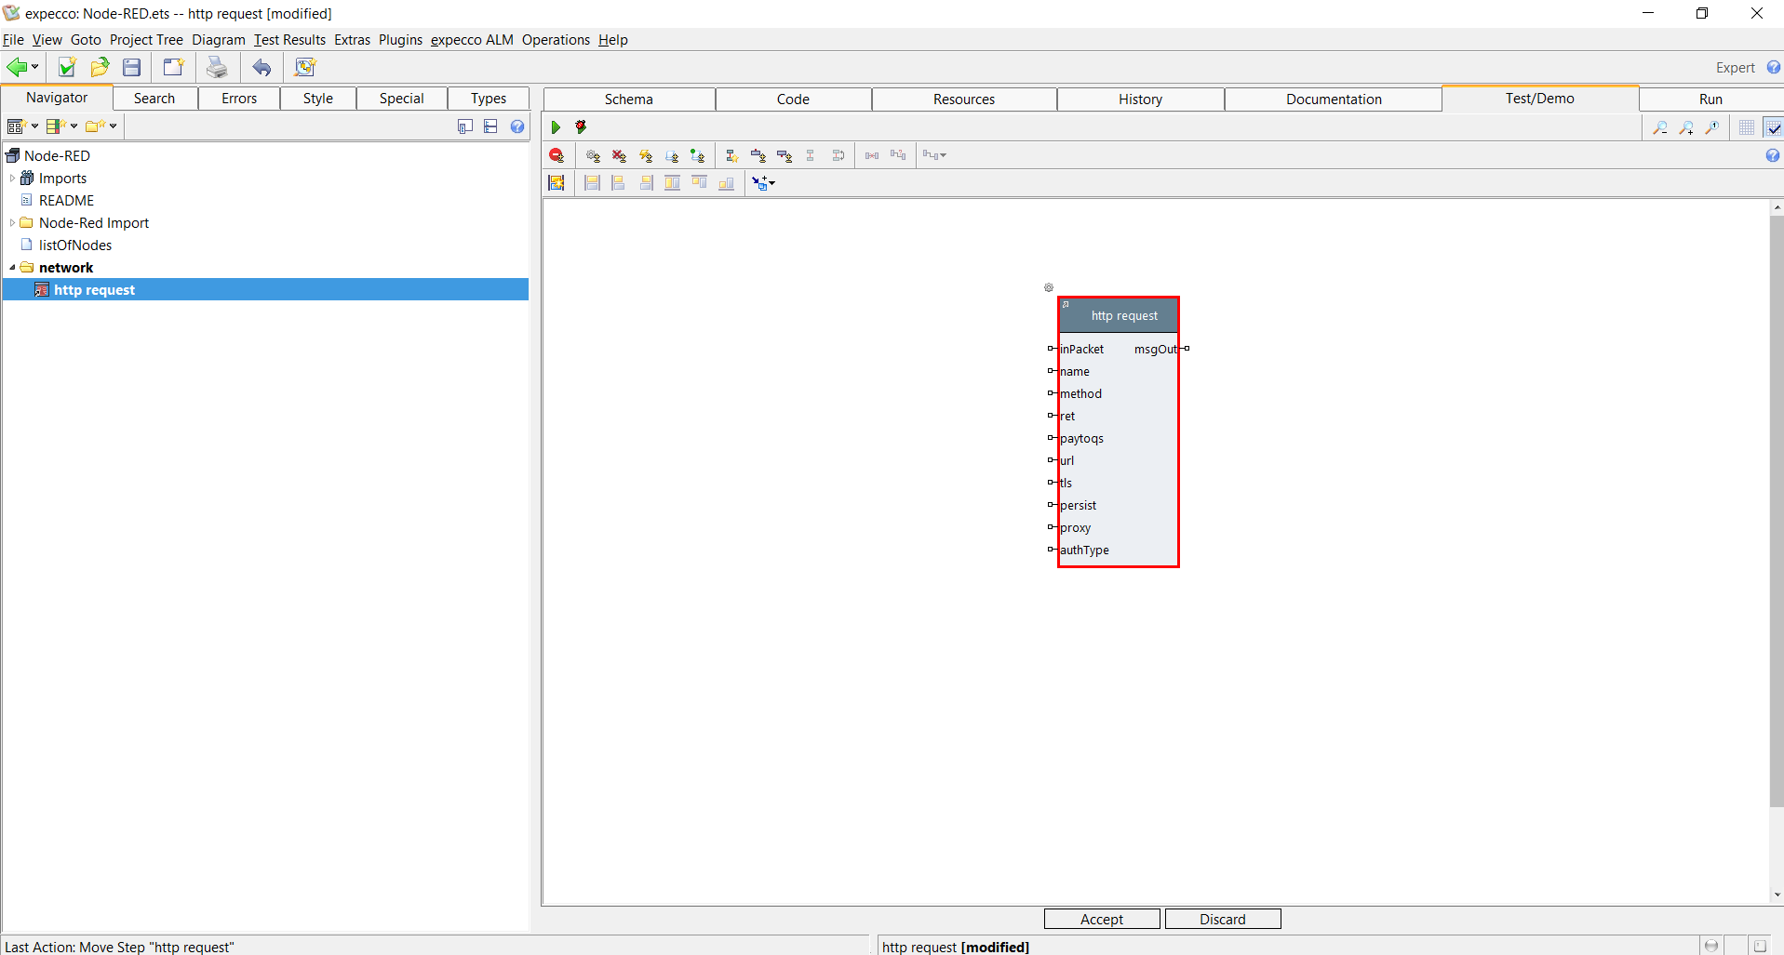Click the green Run play icon
1784x955 pixels.
pos(556,127)
